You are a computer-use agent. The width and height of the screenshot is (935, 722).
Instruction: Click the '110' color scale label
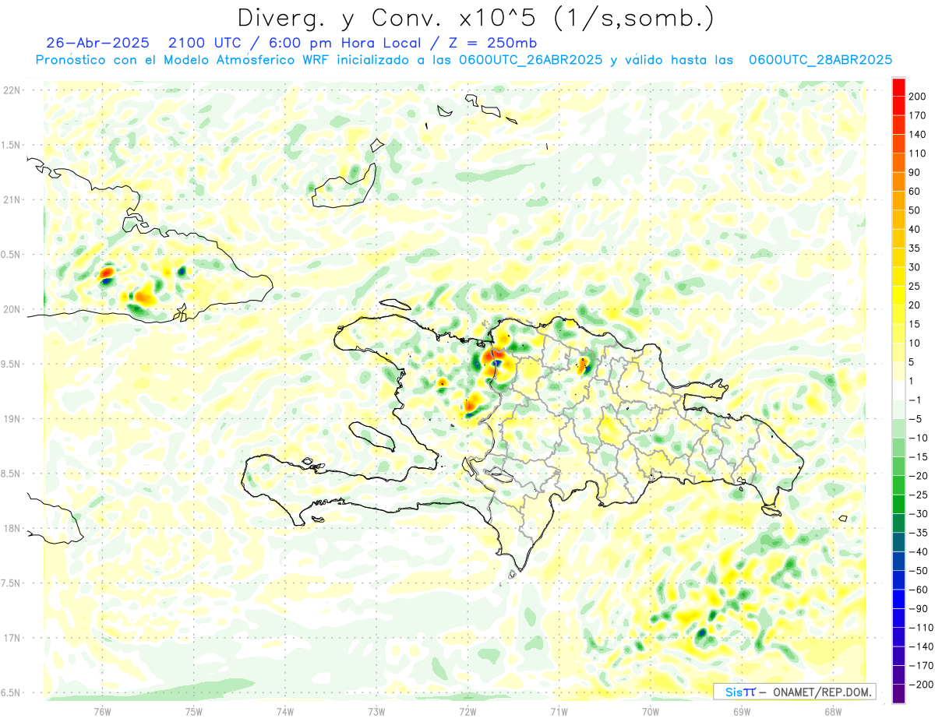[919, 153]
